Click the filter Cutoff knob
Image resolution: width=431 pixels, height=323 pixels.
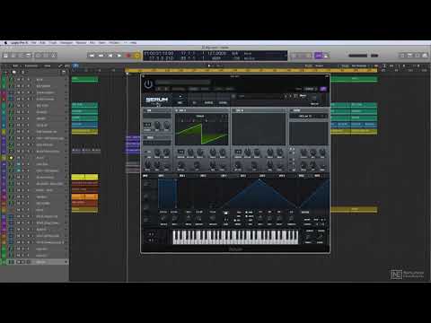pyautogui.click(x=303, y=153)
